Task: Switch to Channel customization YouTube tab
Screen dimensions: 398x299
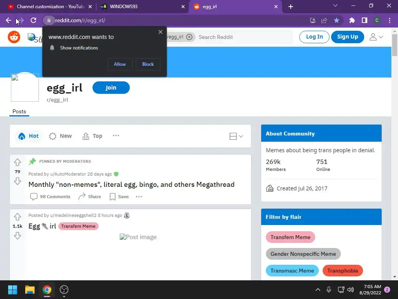Action: tap(50, 7)
